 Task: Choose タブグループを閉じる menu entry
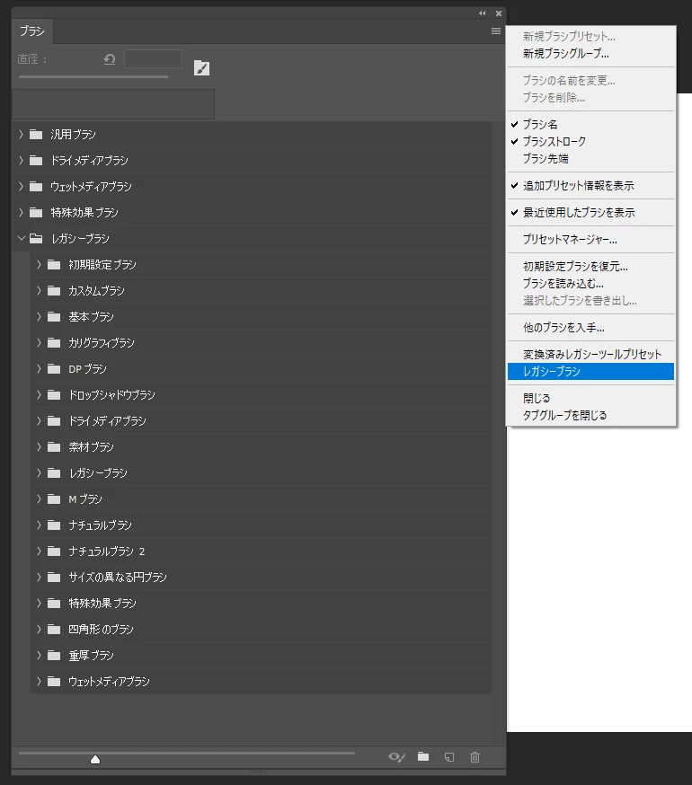click(x=590, y=415)
